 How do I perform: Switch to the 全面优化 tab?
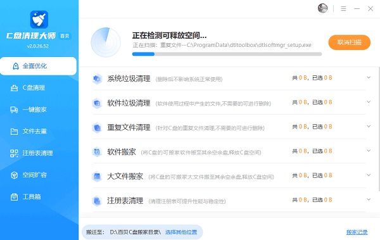click(38, 66)
